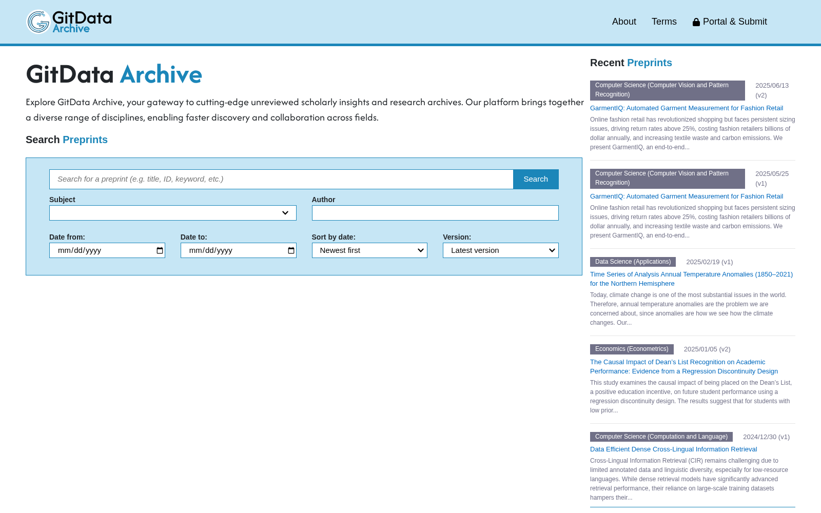Focus the preprint search field

[281, 179]
